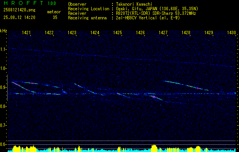
Task: Click the date stamp 25.08.12 14:20
Action: click(19, 17)
